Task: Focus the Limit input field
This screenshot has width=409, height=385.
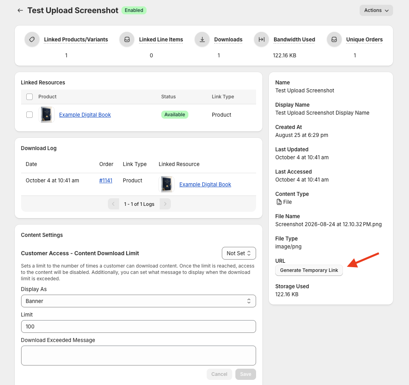Action: [139, 326]
